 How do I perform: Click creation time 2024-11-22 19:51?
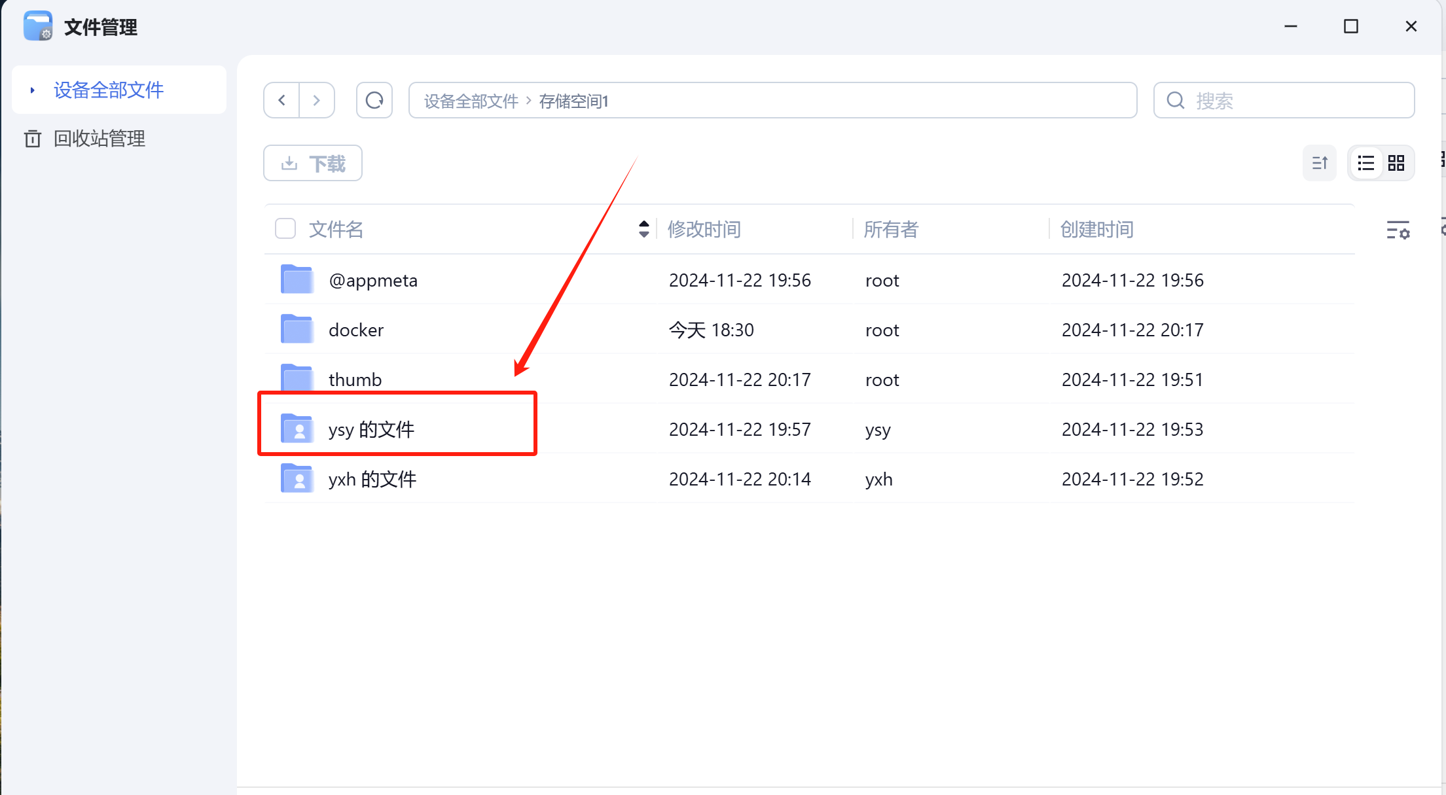[x=1132, y=380]
